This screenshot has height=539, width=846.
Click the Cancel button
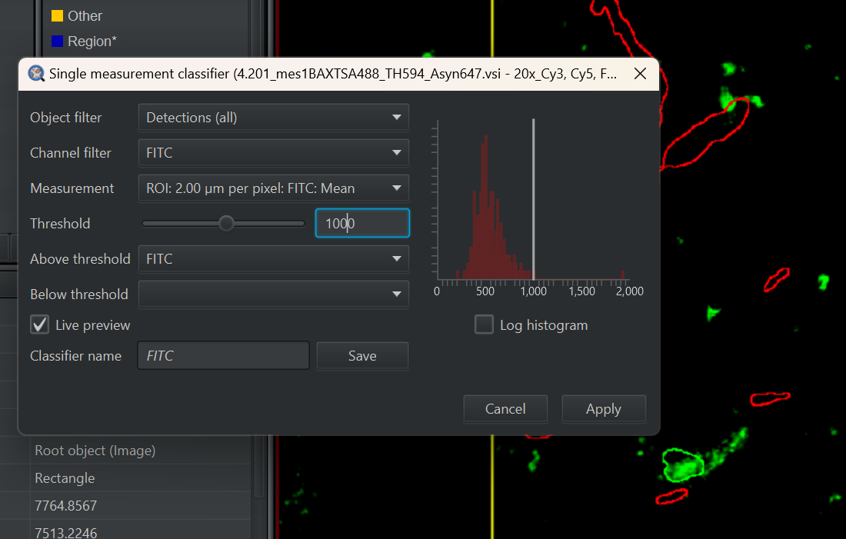505,408
